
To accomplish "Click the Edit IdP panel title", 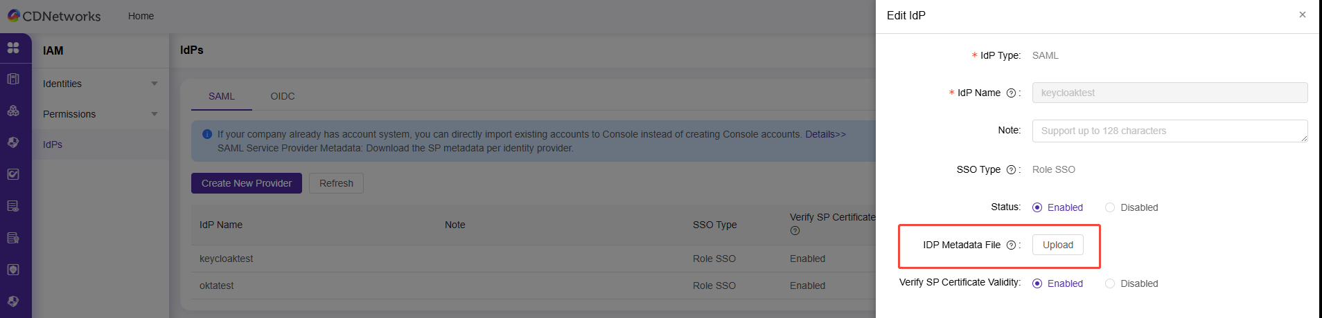I will pyautogui.click(x=906, y=15).
